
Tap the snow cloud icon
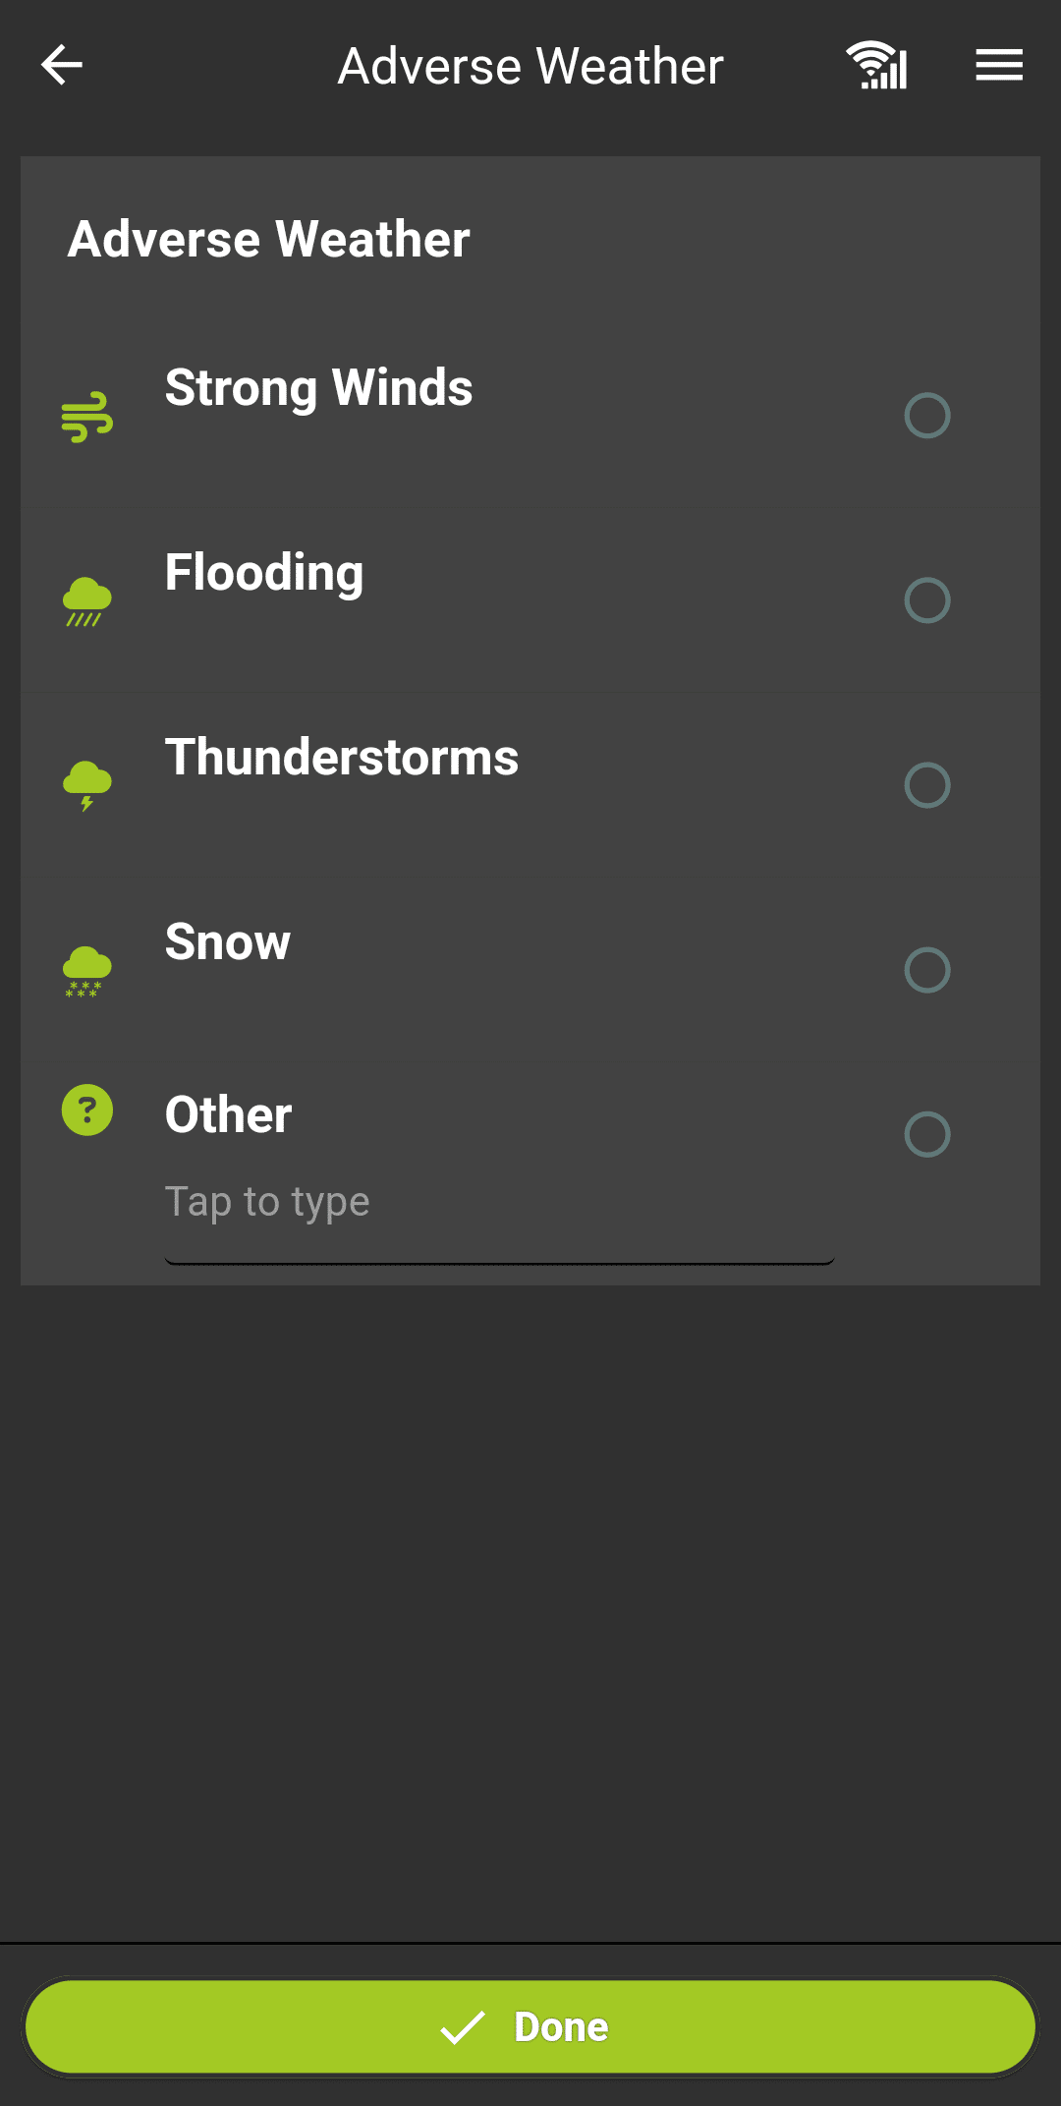point(87,971)
